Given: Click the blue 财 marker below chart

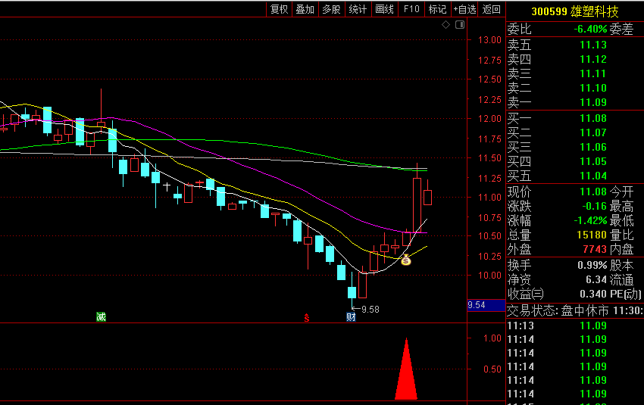Looking at the screenshot, I should click(x=351, y=316).
